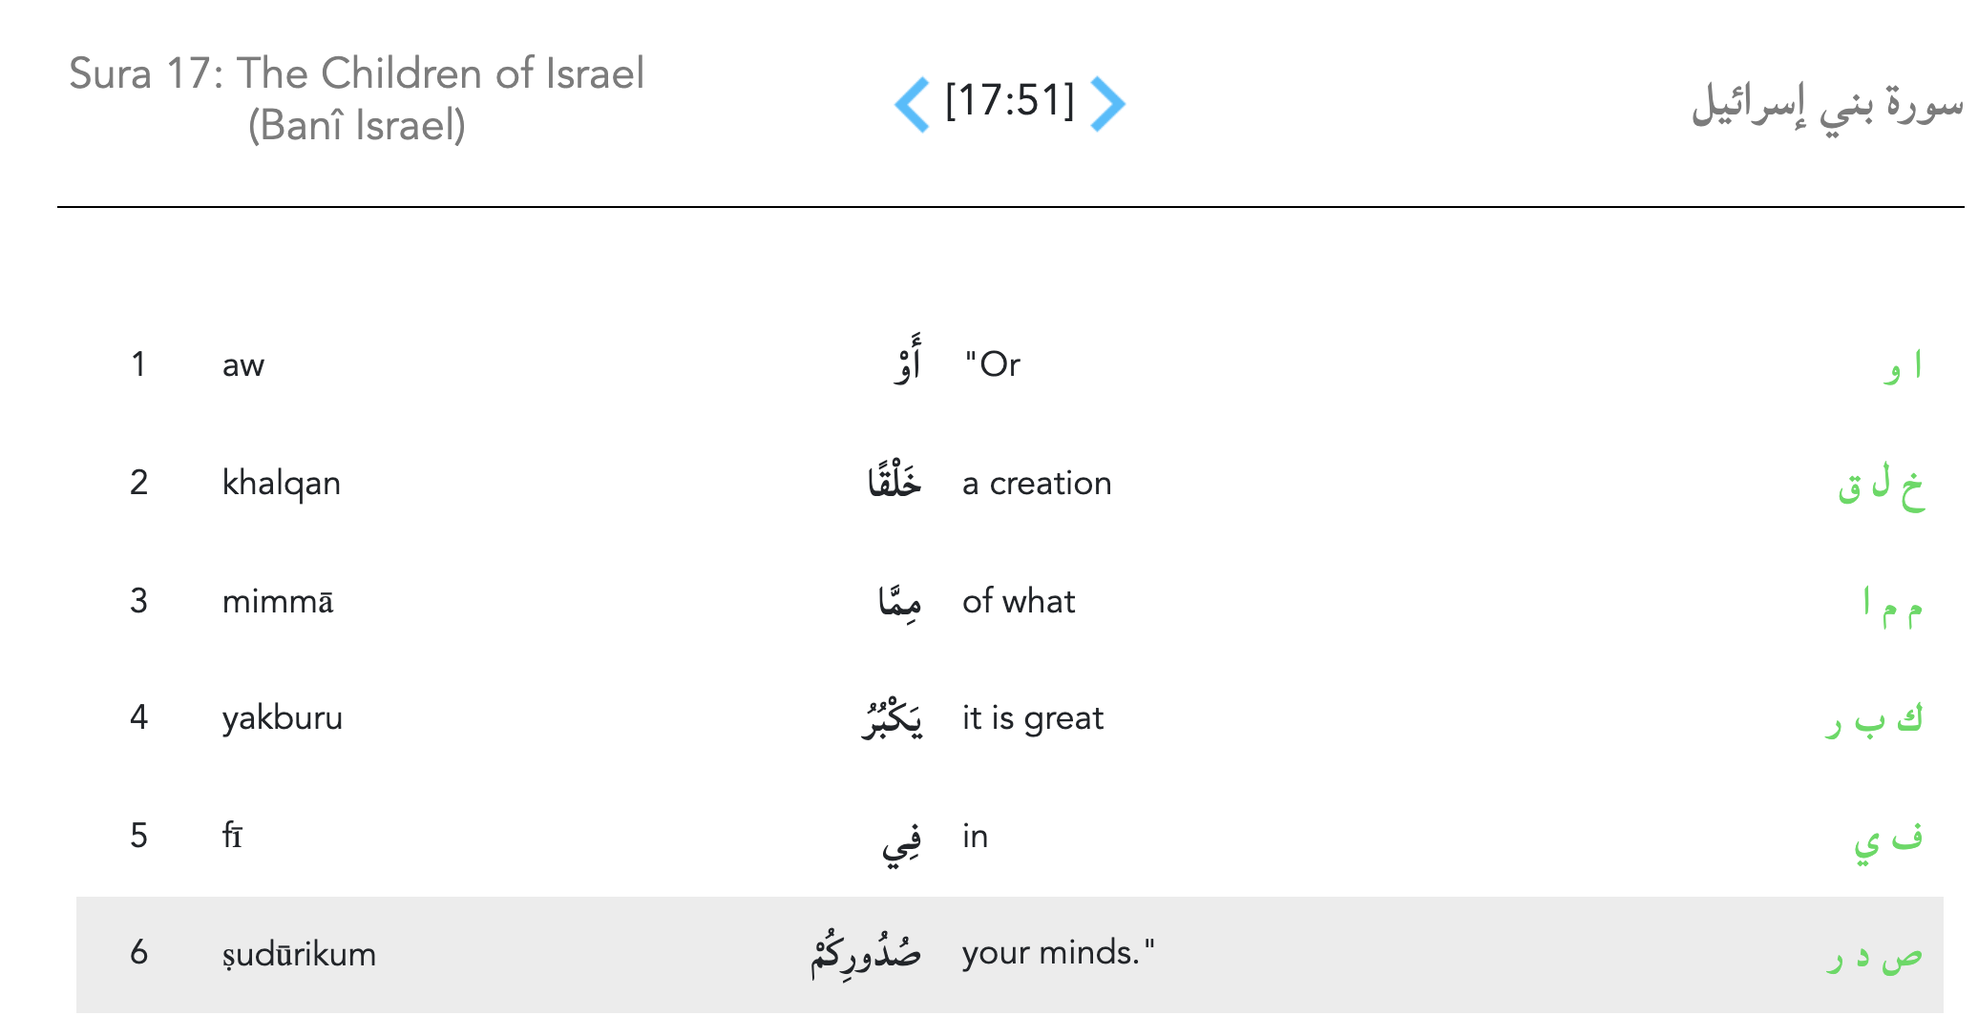Open green root letters for 'yakburu'
The image size is (1978, 1036).
point(1873,720)
